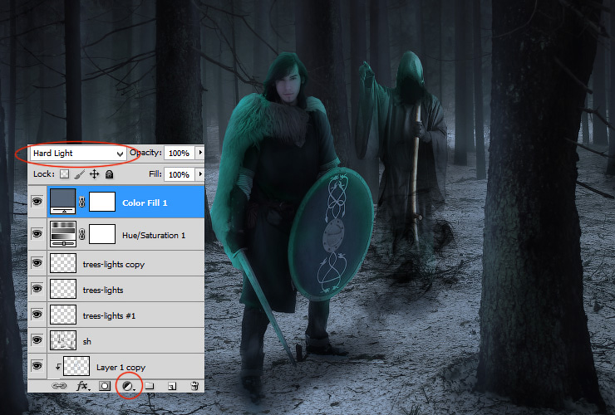Screen dimensions: 615x415
Task: Hide the trees-lights #1 layer
Action: tap(37, 315)
